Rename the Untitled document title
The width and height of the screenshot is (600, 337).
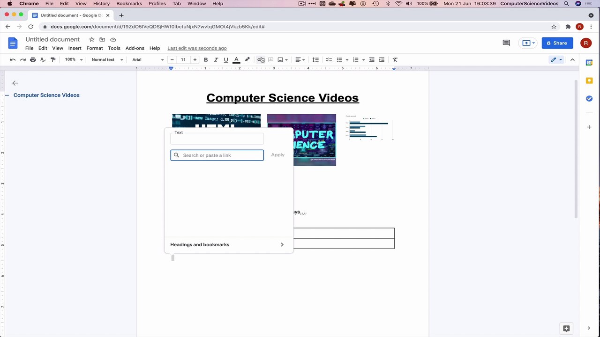click(x=52, y=40)
